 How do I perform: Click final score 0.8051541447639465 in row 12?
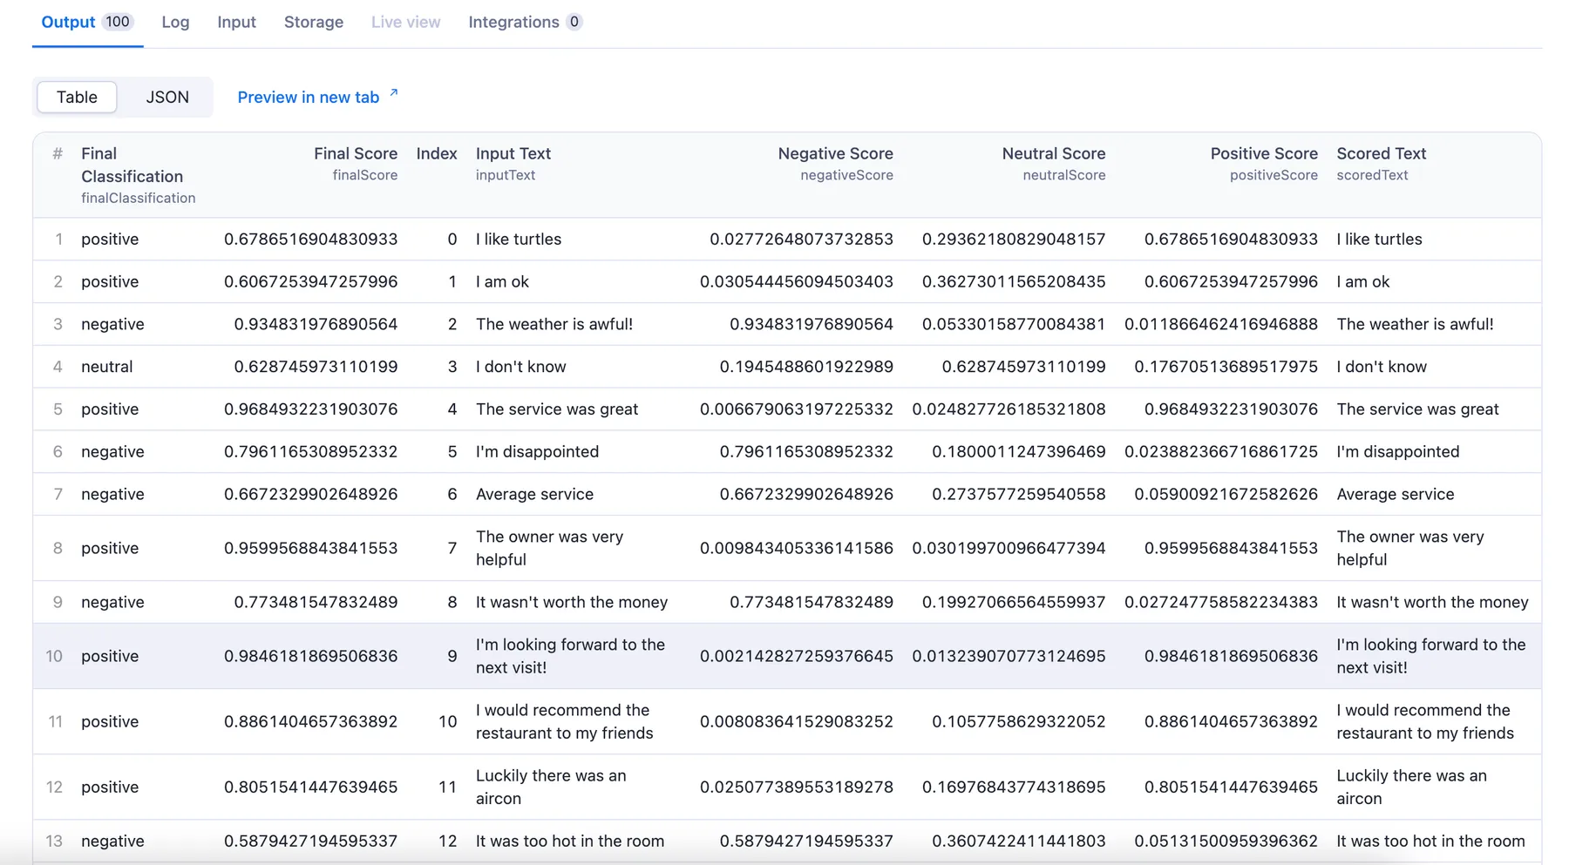(x=310, y=787)
